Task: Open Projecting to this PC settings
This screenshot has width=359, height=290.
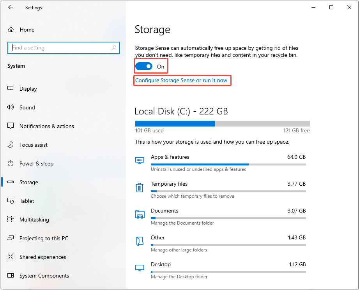Action: tap(44, 238)
